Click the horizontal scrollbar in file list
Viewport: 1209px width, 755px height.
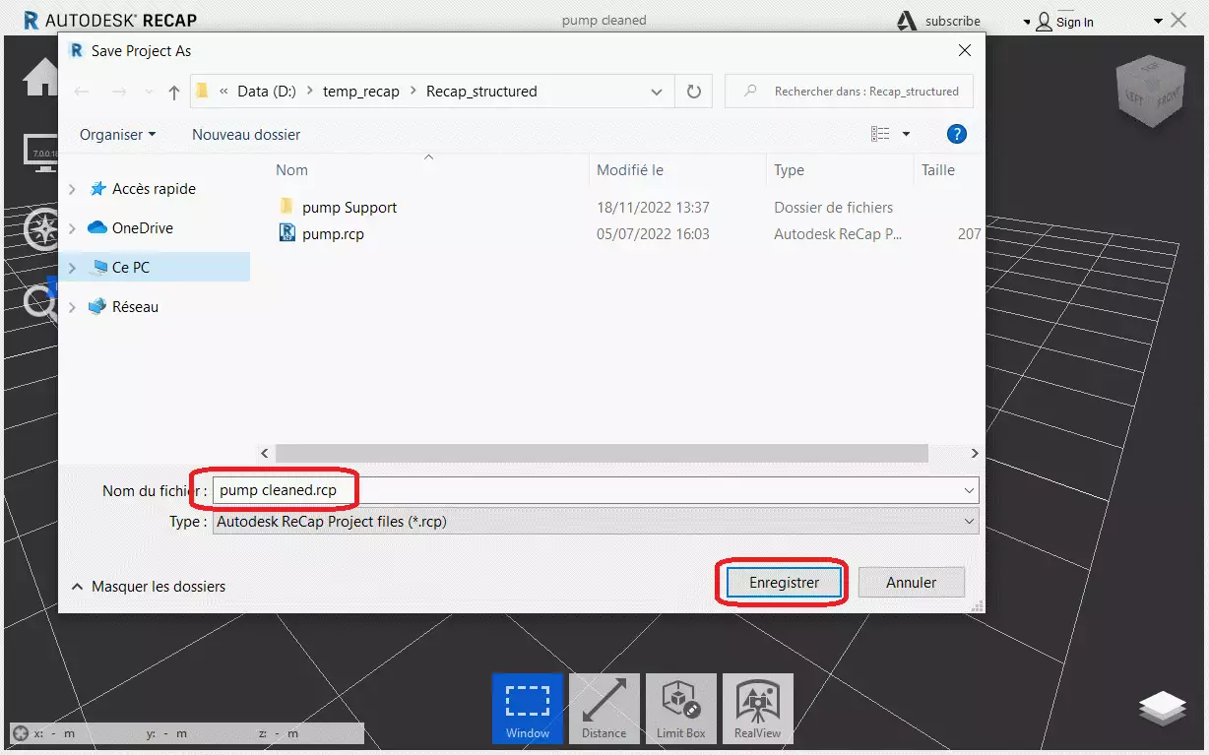point(602,453)
